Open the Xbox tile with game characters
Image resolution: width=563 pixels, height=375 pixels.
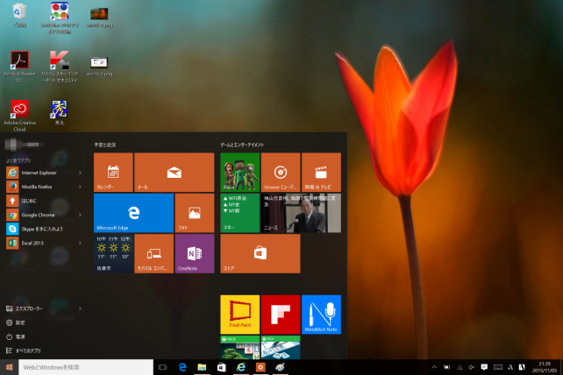(x=240, y=173)
